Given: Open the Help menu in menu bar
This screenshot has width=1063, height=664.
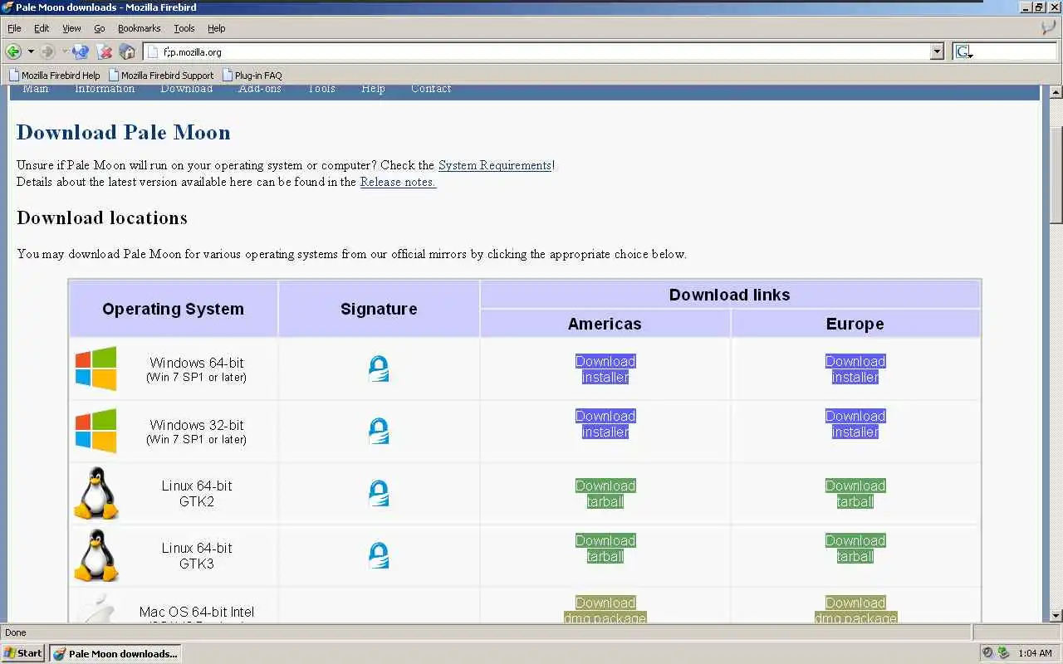Looking at the screenshot, I should [216, 28].
